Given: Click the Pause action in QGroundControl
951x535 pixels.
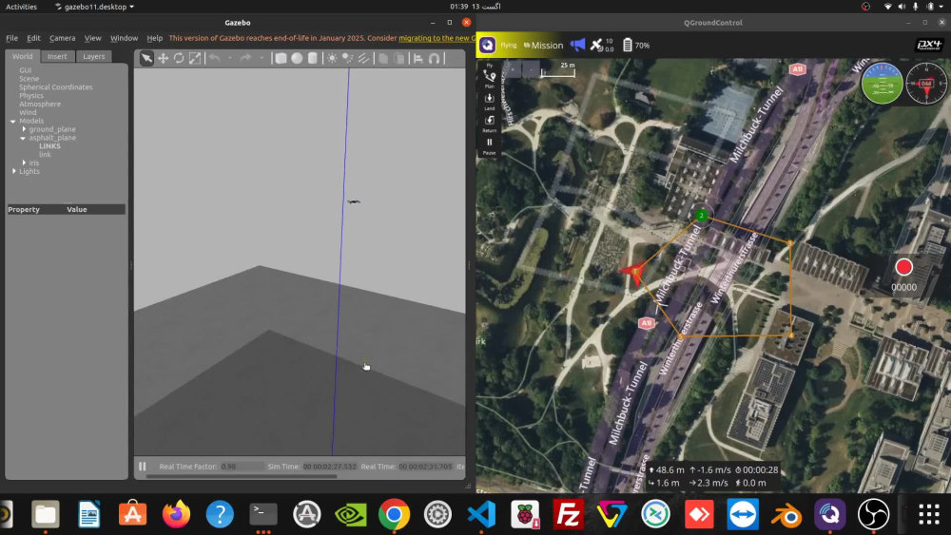Looking at the screenshot, I should [490, 145].
